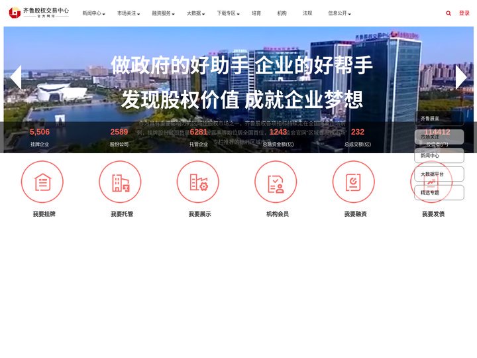Viewport: 477px width, 358px height.
Task: Open 大数据平台 in floating side panel
Action: [x=439, y=174]
